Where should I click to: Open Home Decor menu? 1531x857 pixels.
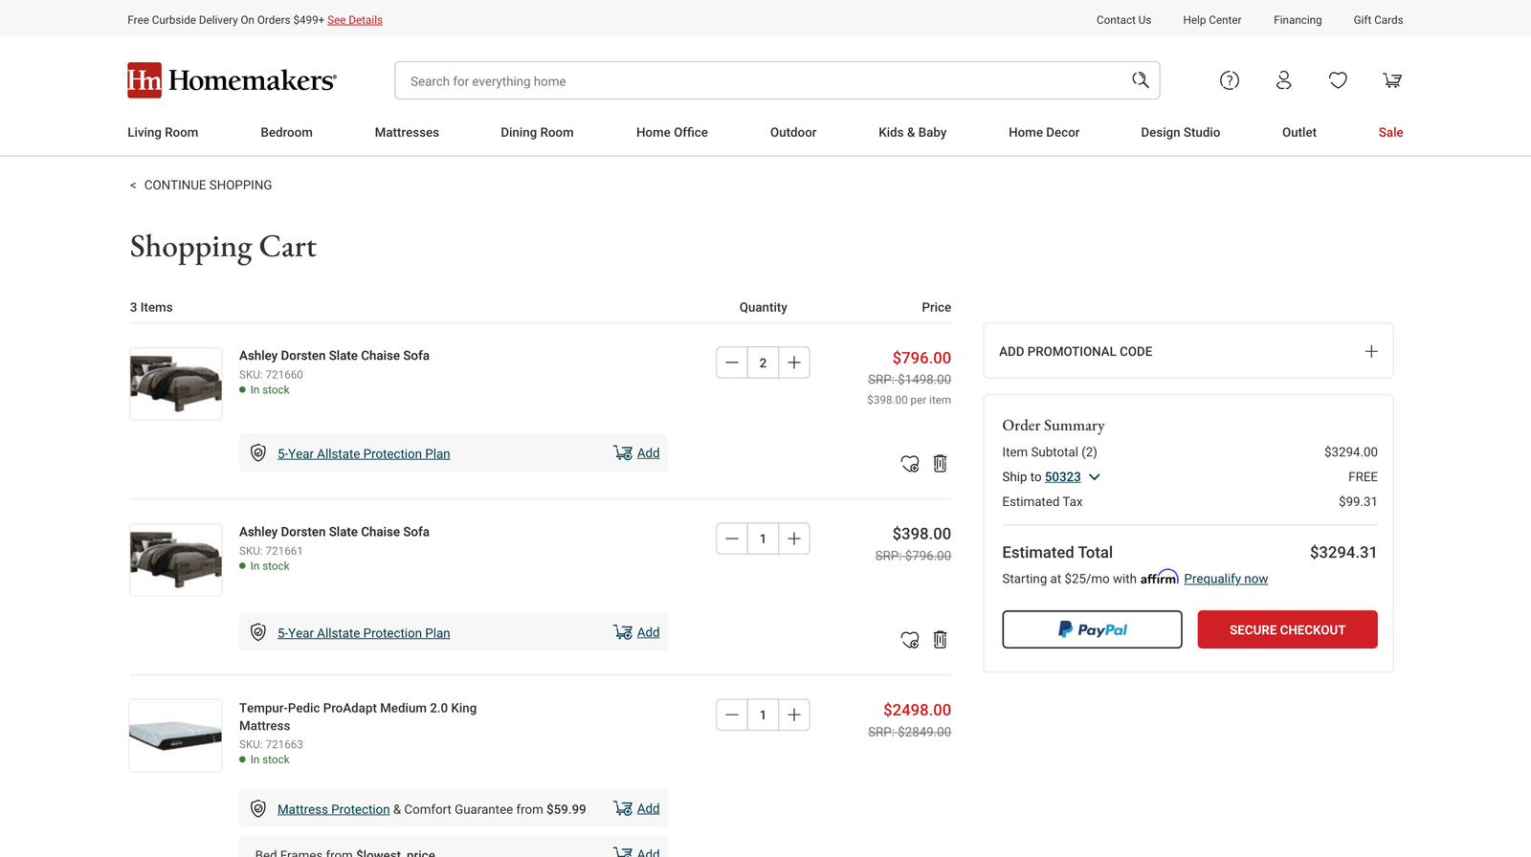click(x=1044, y=132)
